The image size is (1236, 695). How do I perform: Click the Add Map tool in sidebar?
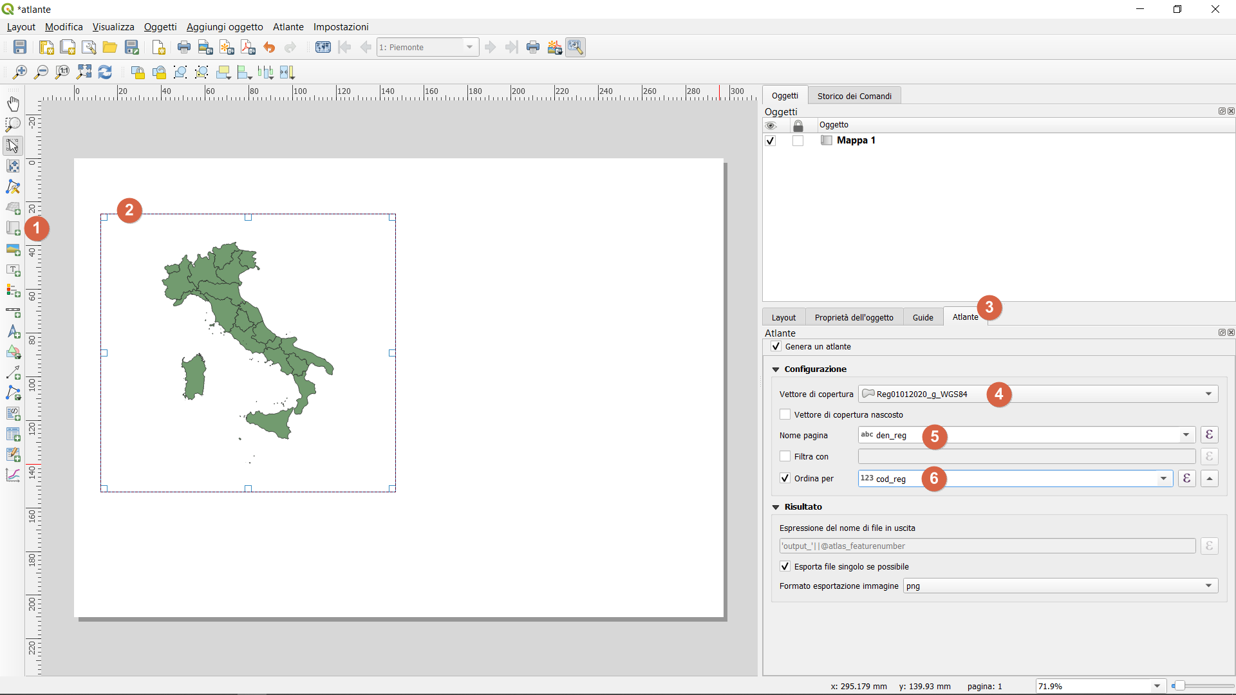click(13, 228)
